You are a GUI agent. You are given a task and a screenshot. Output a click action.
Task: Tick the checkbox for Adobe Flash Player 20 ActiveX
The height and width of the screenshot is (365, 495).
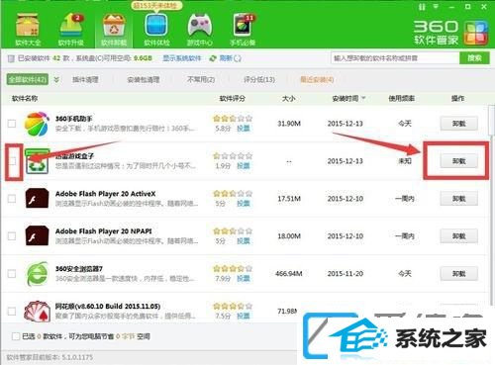[12, 199]
